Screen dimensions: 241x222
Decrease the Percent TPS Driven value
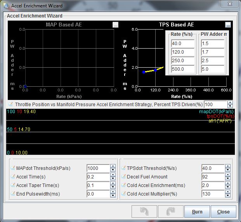(x=230, y=107)
